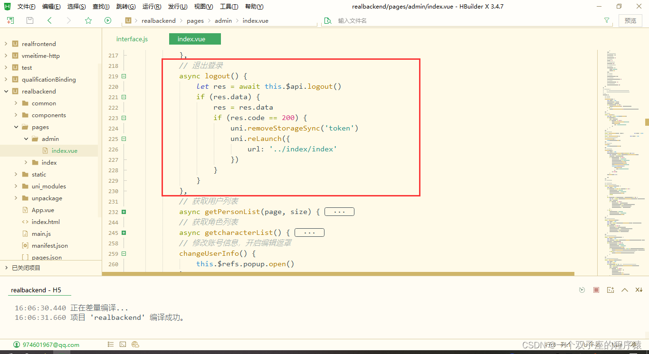Expand the uni_modules folder
The width and height of the screenshot is (649, 354).
[x=16, y=186]
